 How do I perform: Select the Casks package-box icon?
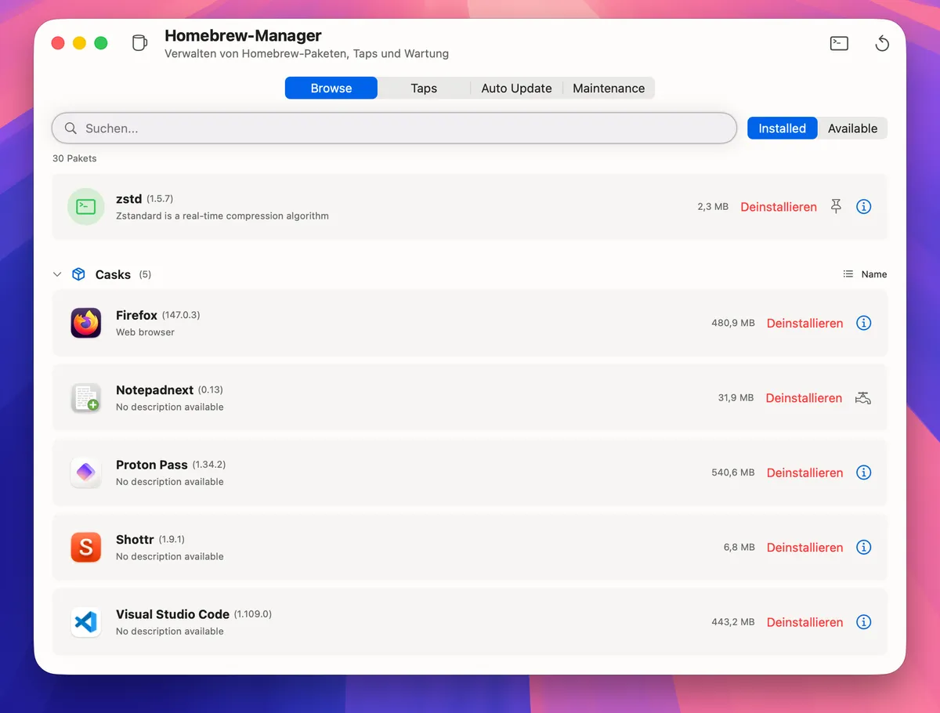click(78, 274)
